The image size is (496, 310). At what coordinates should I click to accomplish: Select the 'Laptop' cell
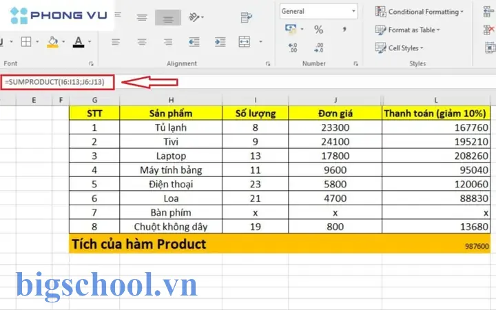(x=171, y=156)
